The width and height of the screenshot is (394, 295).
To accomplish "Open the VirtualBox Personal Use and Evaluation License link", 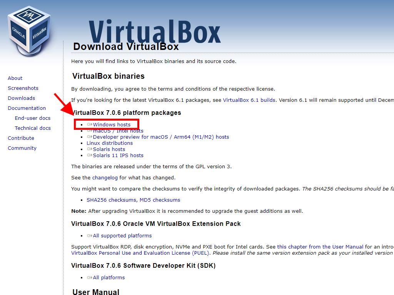I will point(140,253).
